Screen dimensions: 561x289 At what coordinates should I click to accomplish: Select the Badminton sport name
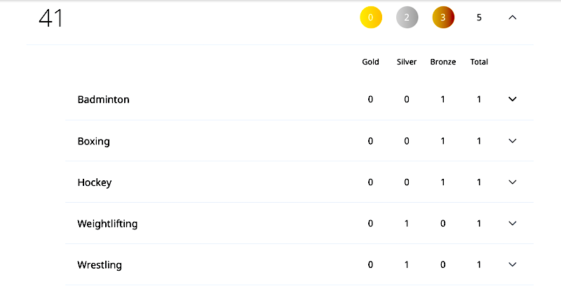(x=103, y=100)
